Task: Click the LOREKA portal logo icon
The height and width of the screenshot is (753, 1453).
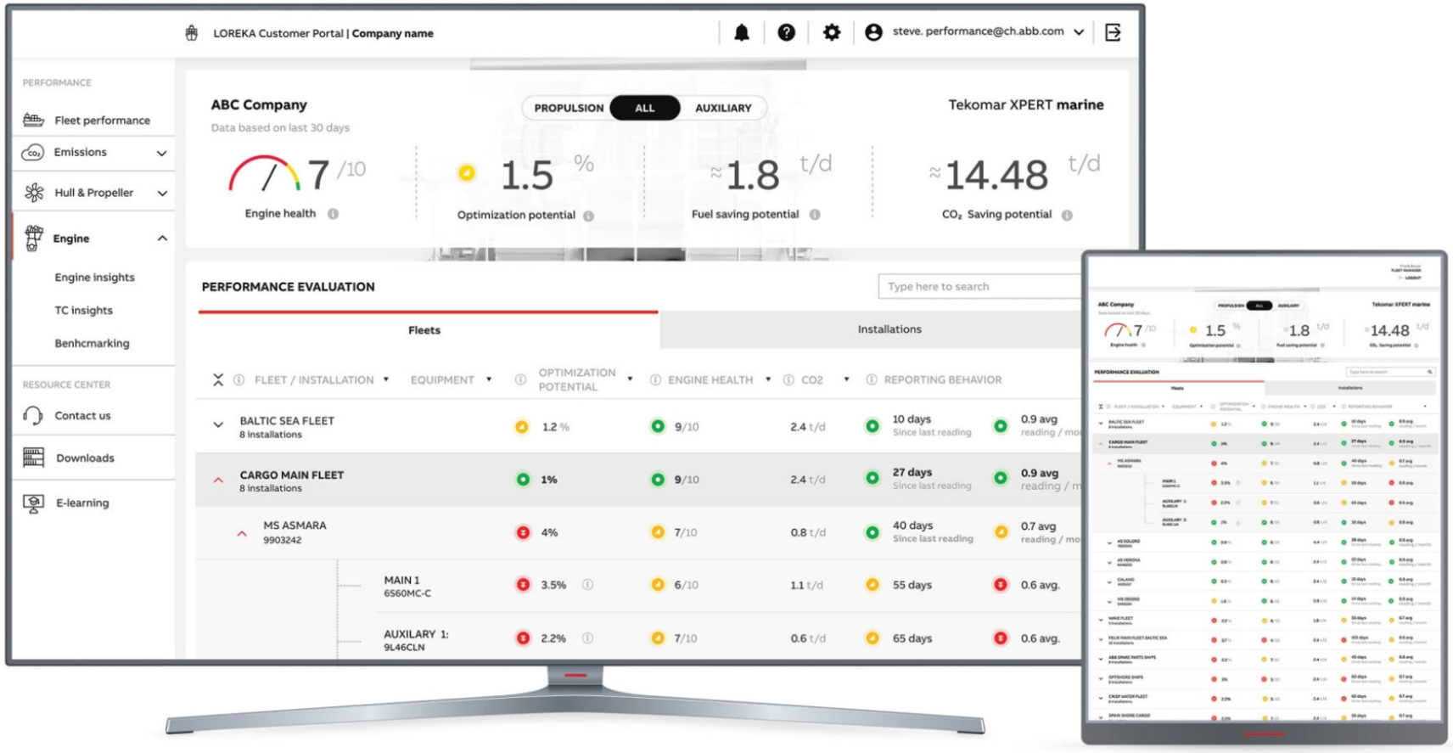Action: (x=192, y=33)
